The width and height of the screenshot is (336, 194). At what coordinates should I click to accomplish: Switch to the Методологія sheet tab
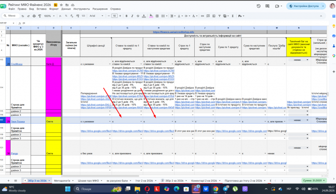pyautogui.click(x=62, y=180)
